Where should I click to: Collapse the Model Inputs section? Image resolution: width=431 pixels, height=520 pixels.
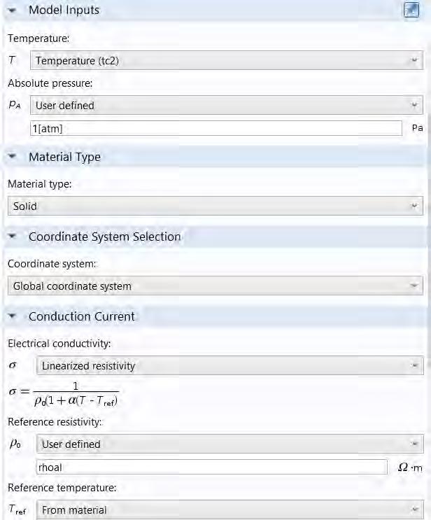[x=13, y=10]
